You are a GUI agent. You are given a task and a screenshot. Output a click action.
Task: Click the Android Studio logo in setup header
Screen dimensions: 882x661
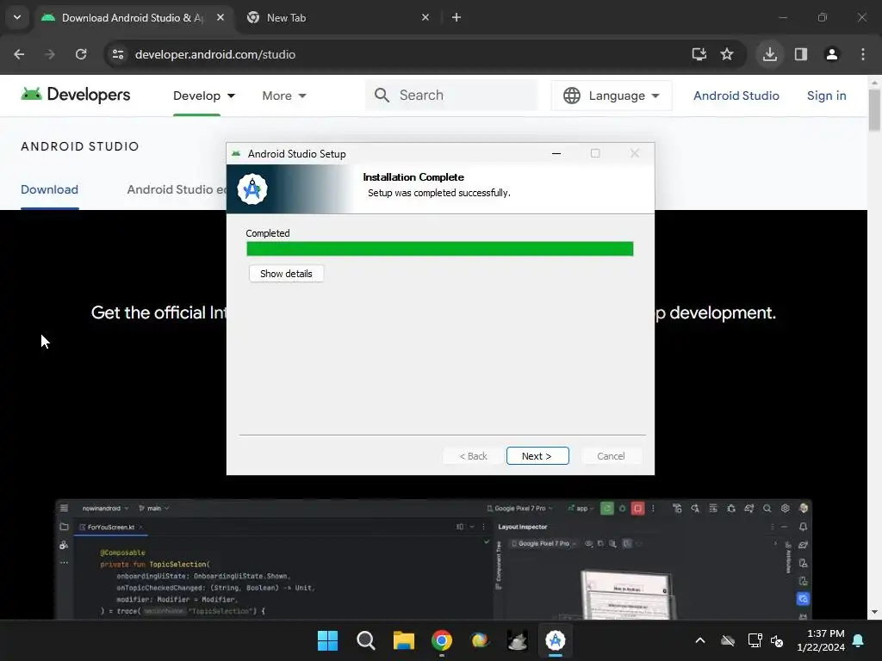pos(252,189)
